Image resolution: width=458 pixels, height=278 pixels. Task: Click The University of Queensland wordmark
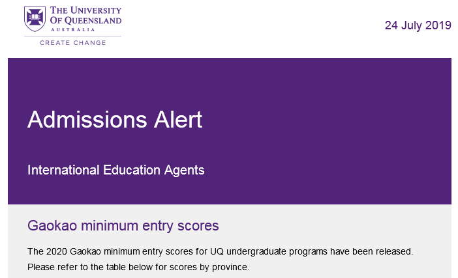tap(85, 16)
